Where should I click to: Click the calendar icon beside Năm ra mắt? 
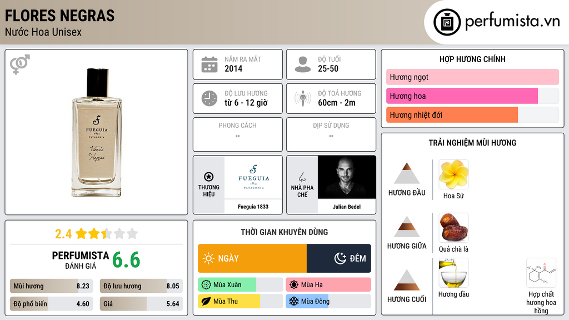pos(209,64)
